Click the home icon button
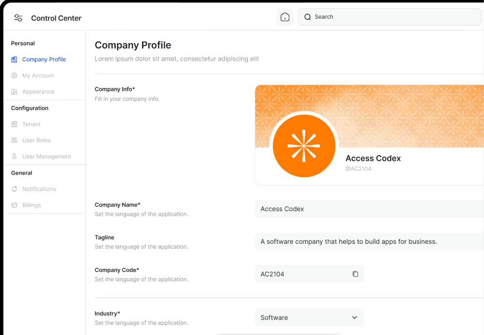This screenshot has width=484, height=335. pyautogui.click(x=285, y=17)
